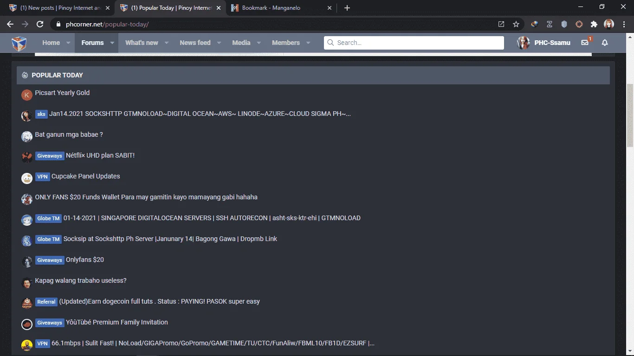Click avatar beside Bat ganun mga babae

[27, 137]
